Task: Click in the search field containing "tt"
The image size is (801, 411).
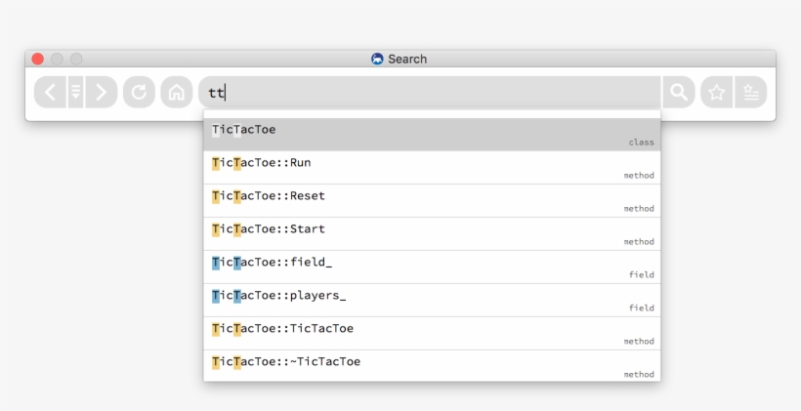Action: [430, 93]
